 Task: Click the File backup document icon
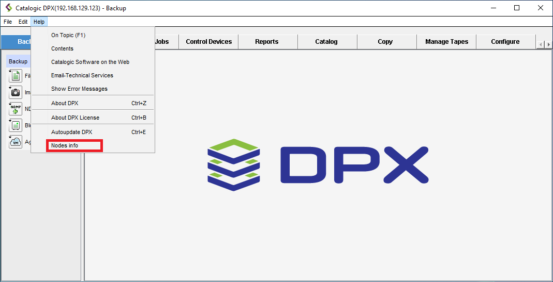pyautogui.click(x=16, y=76)
